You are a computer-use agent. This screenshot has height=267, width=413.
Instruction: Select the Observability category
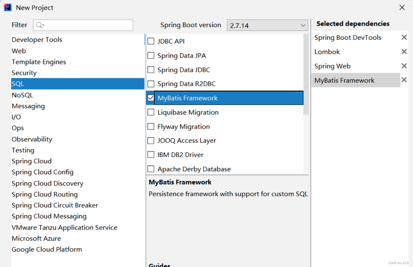pos(78,139)
